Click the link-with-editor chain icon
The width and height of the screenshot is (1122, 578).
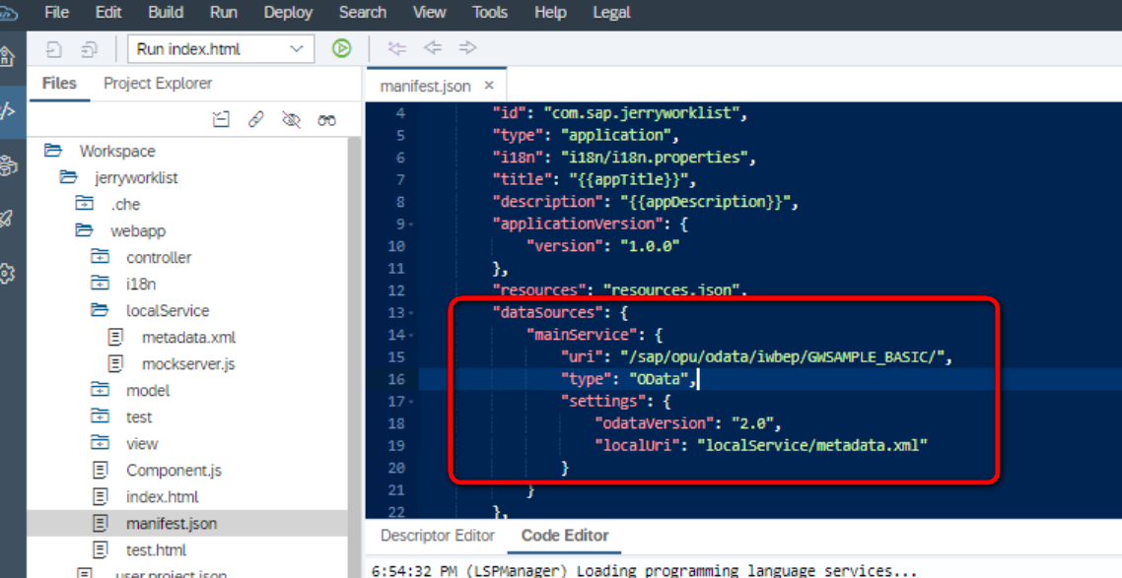[x=255, y=119]
